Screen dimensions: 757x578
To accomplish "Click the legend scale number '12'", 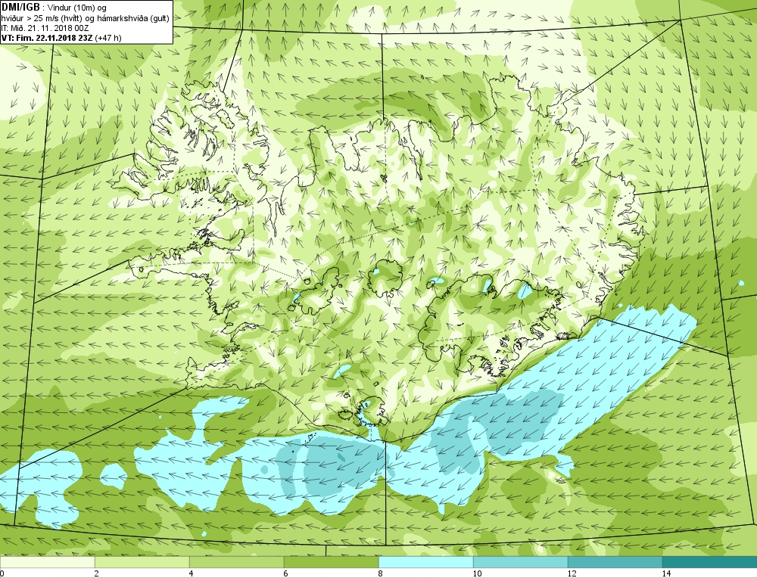I will click(572, 573).
